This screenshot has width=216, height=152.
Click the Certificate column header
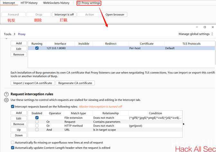click(x=146, y=44)
